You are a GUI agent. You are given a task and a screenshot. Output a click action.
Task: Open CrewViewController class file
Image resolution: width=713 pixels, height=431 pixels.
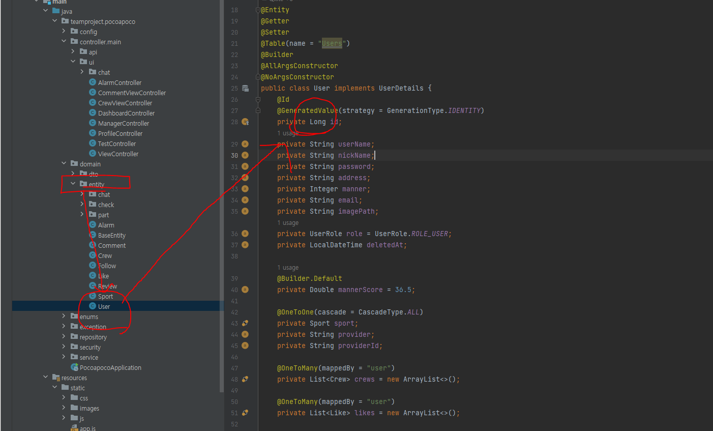[x=125, y=103]
